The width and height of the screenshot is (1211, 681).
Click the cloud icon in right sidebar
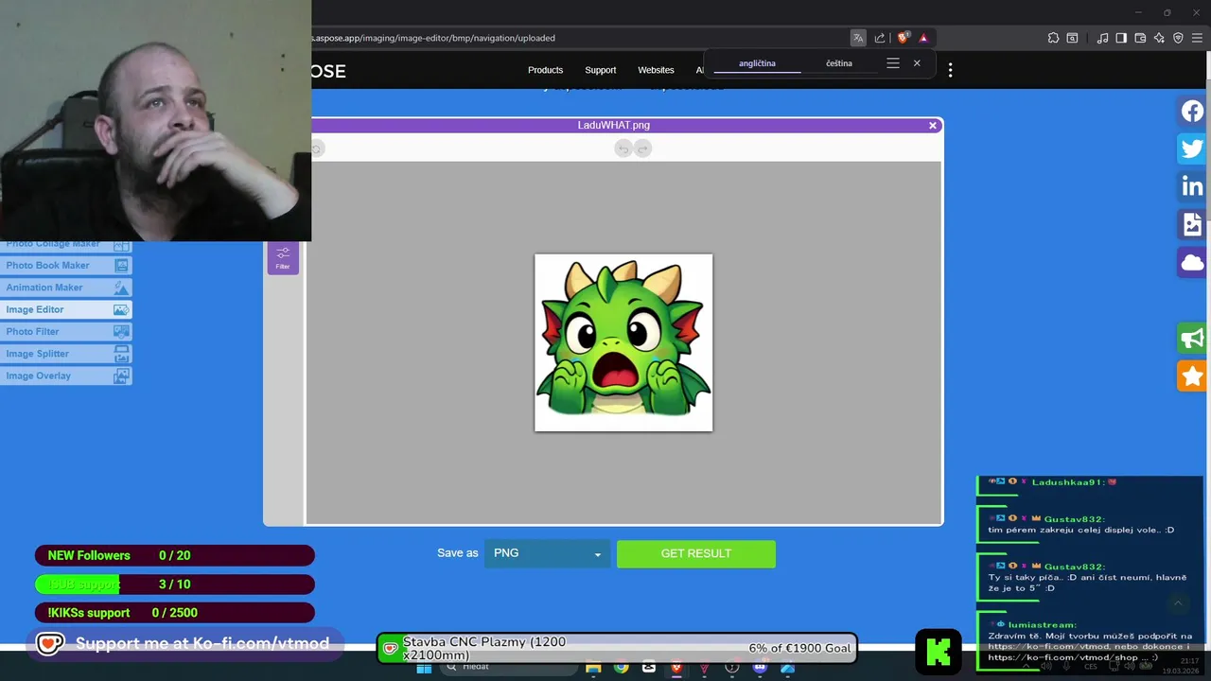coord(1192,262)
